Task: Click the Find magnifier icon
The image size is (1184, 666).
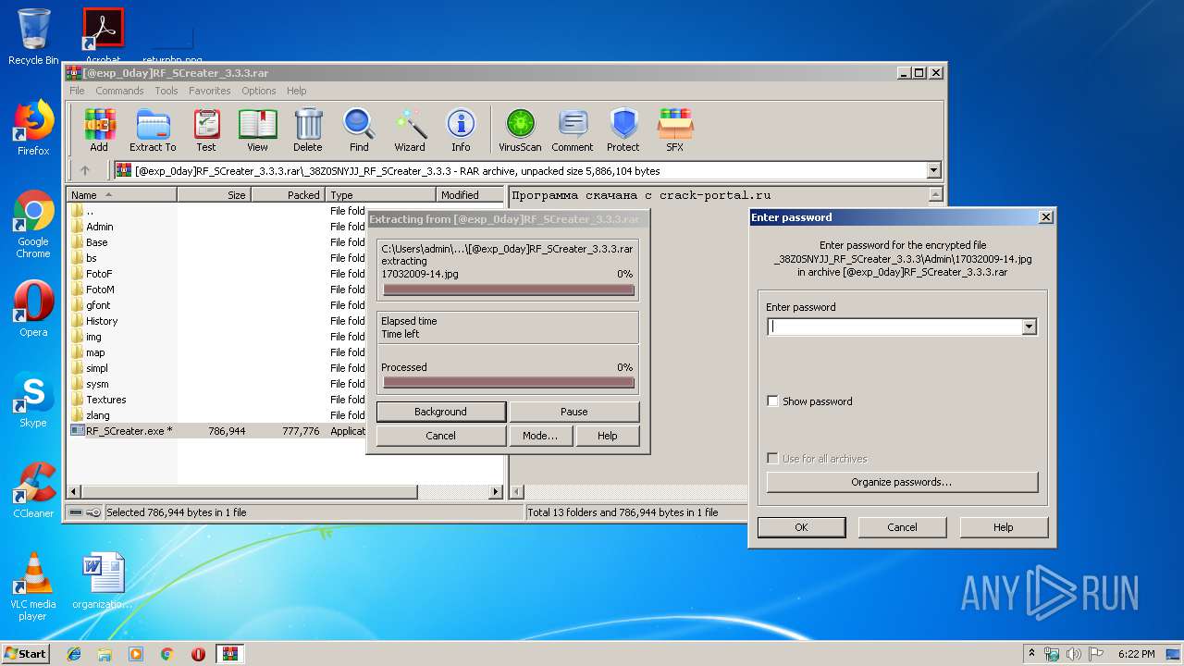Action: coord(359,130)
